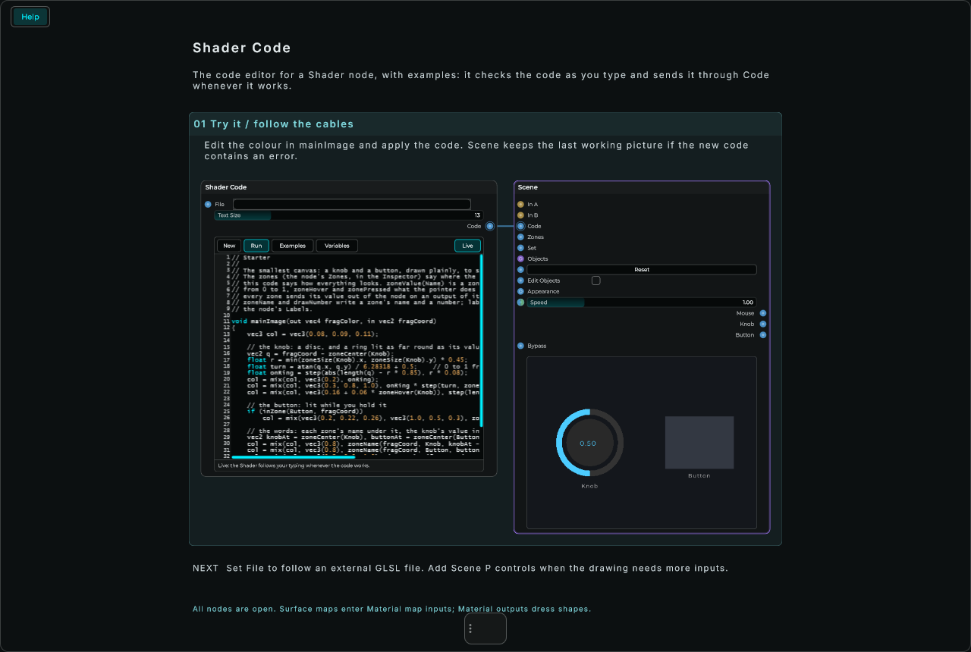The width and height of the screenshot is (971, 652).
Task: Click the knob dial showing 0.50
Action: pyautogui.click(x=589, y=443)
